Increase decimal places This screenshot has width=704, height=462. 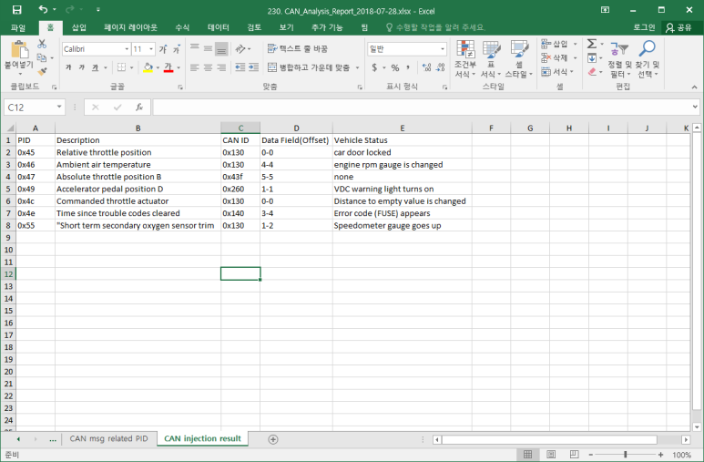tap(426, 67)
